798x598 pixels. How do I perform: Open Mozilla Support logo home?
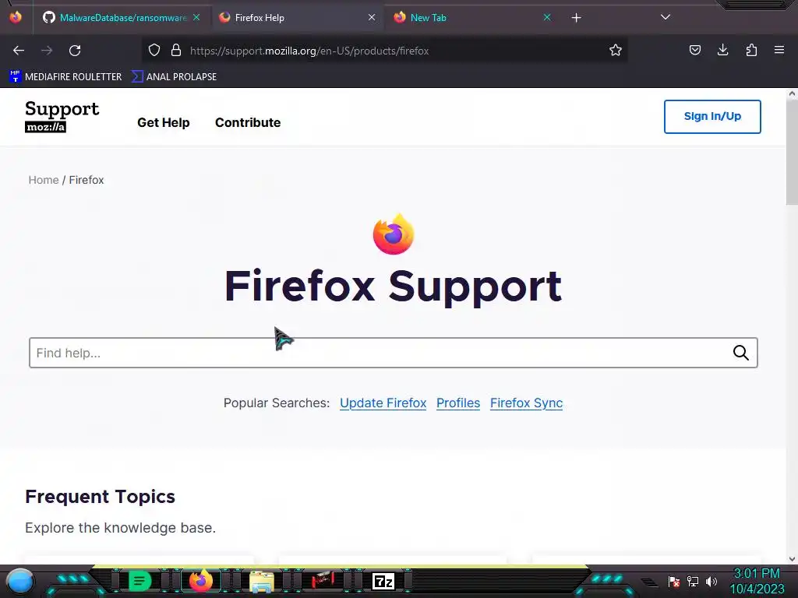click(62, 117)
